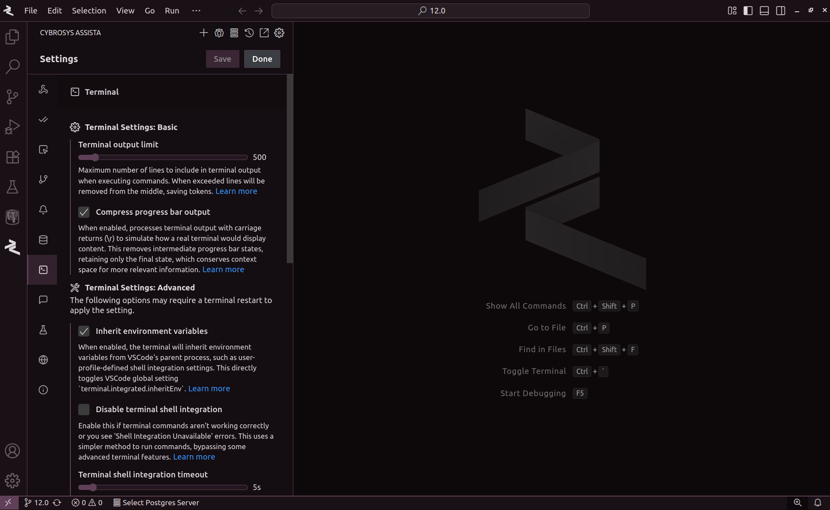This screenshot has height=510, width=830.
Task: Go forward with the navigation arrow
Action: (259, 11)
